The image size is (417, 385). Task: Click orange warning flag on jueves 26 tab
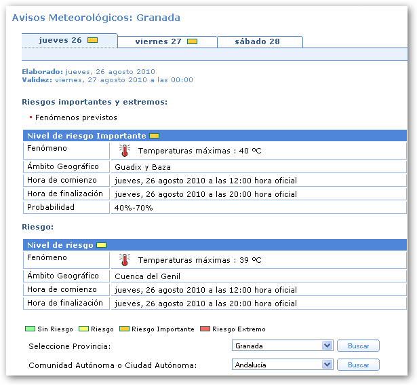click(93, 41)
